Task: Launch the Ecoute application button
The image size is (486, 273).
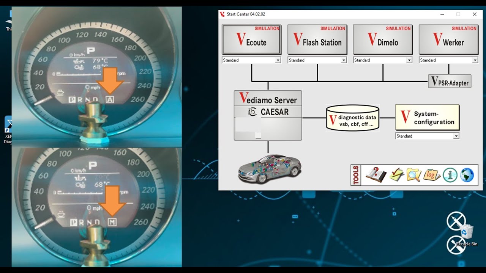Action: click(x=251, y=40)
